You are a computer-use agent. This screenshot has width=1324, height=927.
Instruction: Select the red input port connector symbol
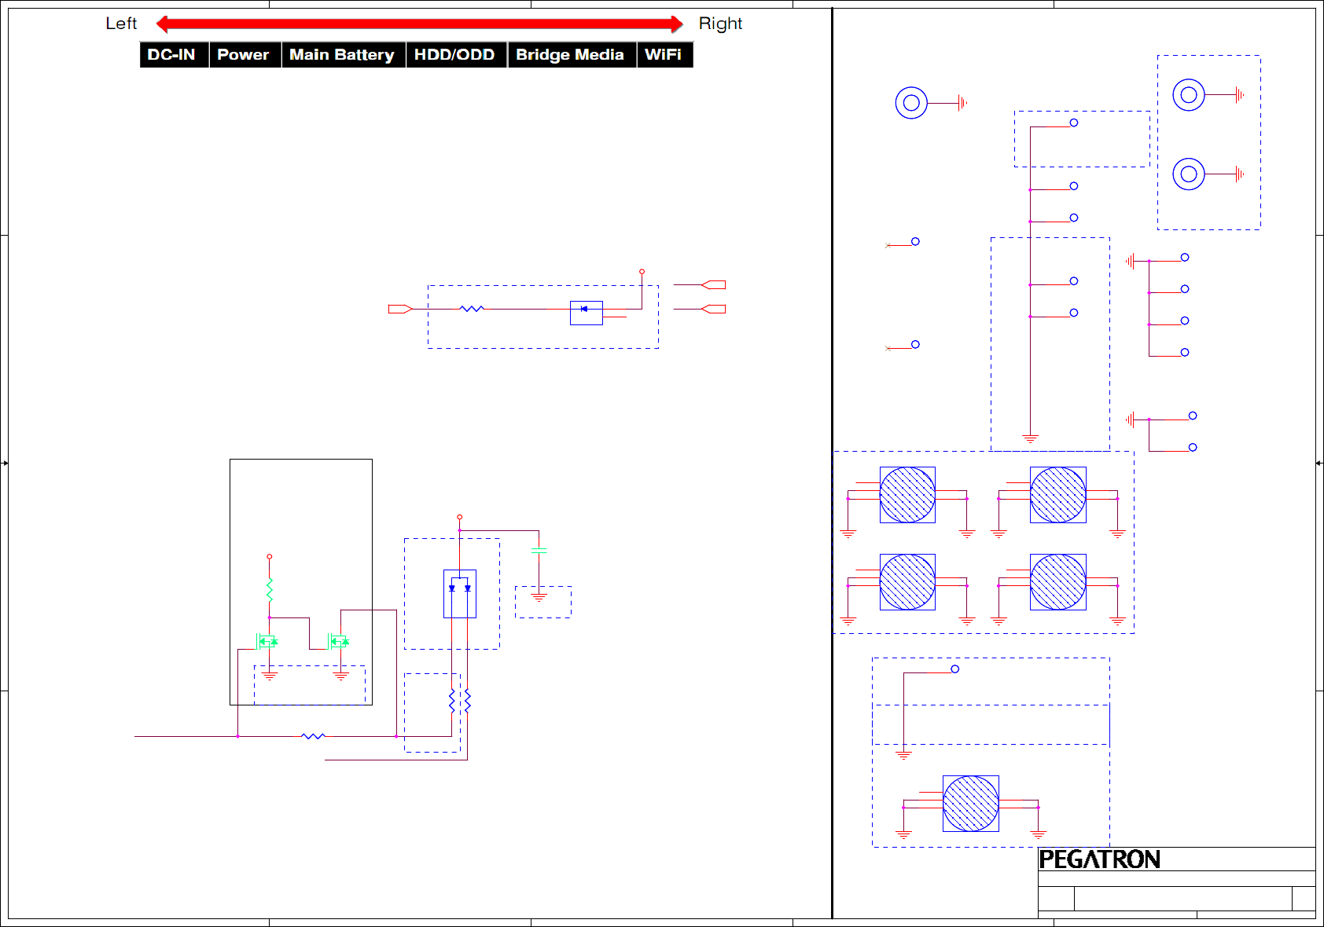400,309
